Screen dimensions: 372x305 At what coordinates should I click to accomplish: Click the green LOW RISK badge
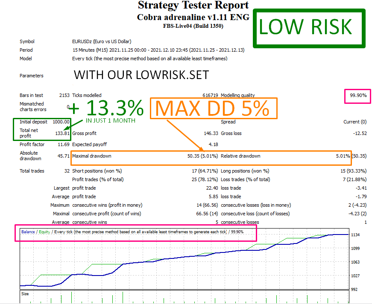[305, 27]
